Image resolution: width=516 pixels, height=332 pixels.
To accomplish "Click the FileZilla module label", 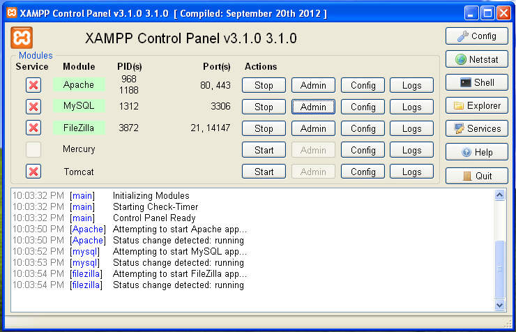I will [79, 128].
